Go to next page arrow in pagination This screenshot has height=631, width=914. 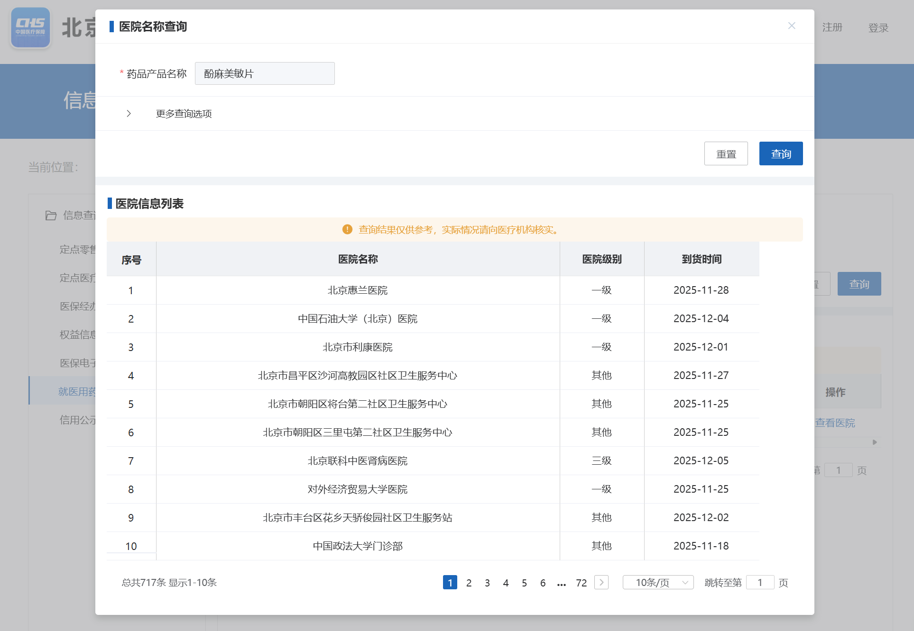point(601,582)
